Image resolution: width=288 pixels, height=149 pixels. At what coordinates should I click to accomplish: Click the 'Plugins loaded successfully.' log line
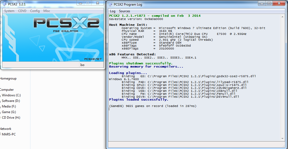pos(139,100)
